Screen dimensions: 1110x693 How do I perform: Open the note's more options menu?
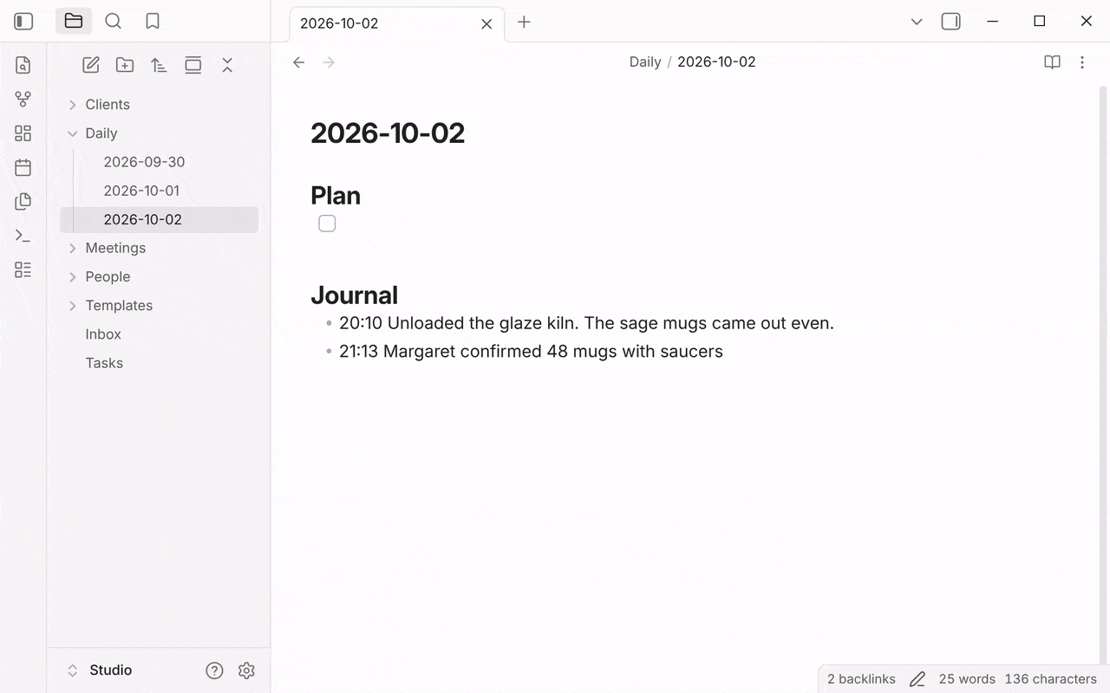1082,62
